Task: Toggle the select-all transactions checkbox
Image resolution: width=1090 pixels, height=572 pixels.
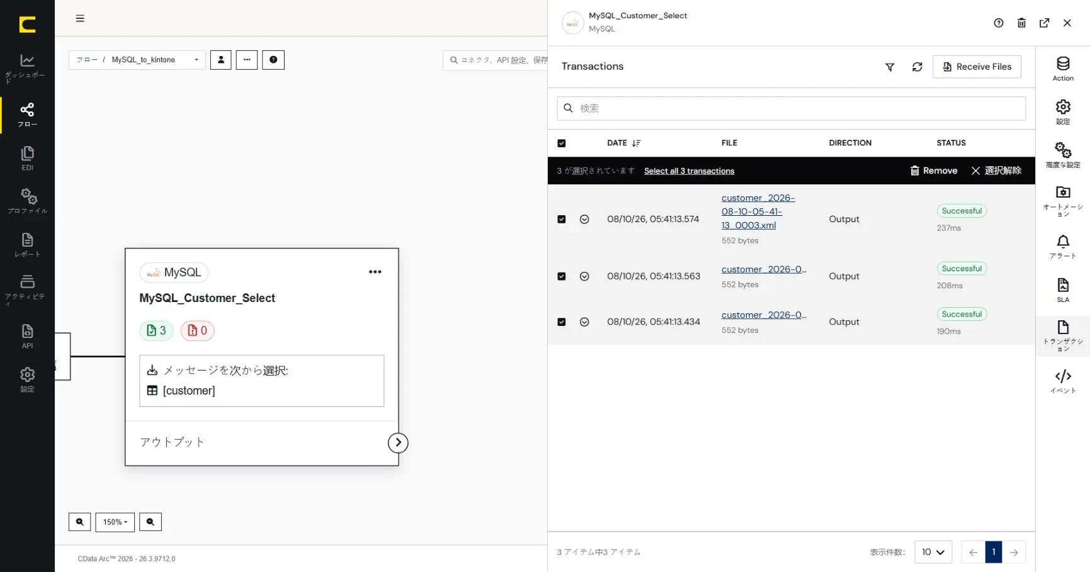Action: pos(562,143)
